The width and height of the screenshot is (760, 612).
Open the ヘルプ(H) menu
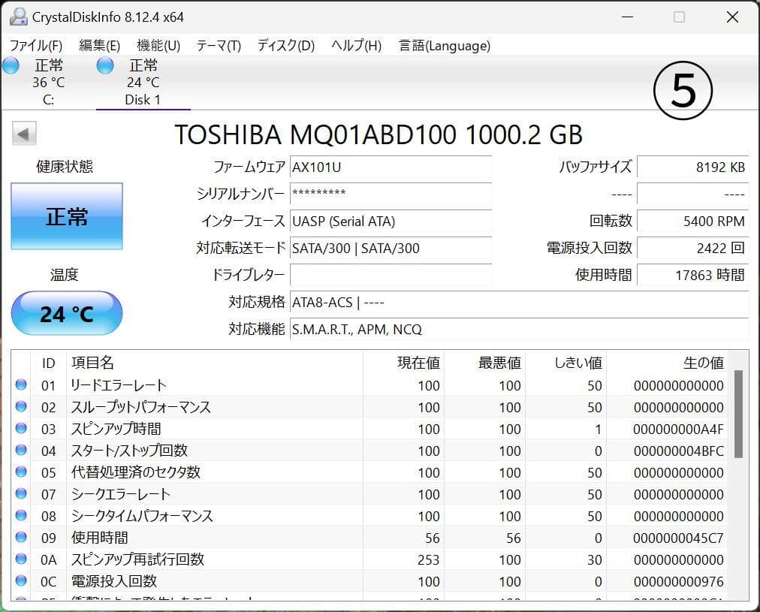pos(356,46)
